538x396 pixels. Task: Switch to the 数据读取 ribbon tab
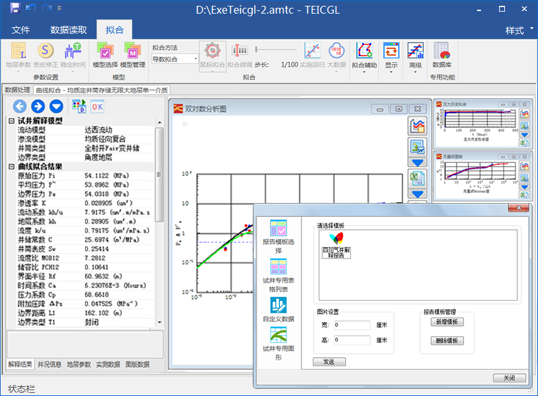click(69, 30)
